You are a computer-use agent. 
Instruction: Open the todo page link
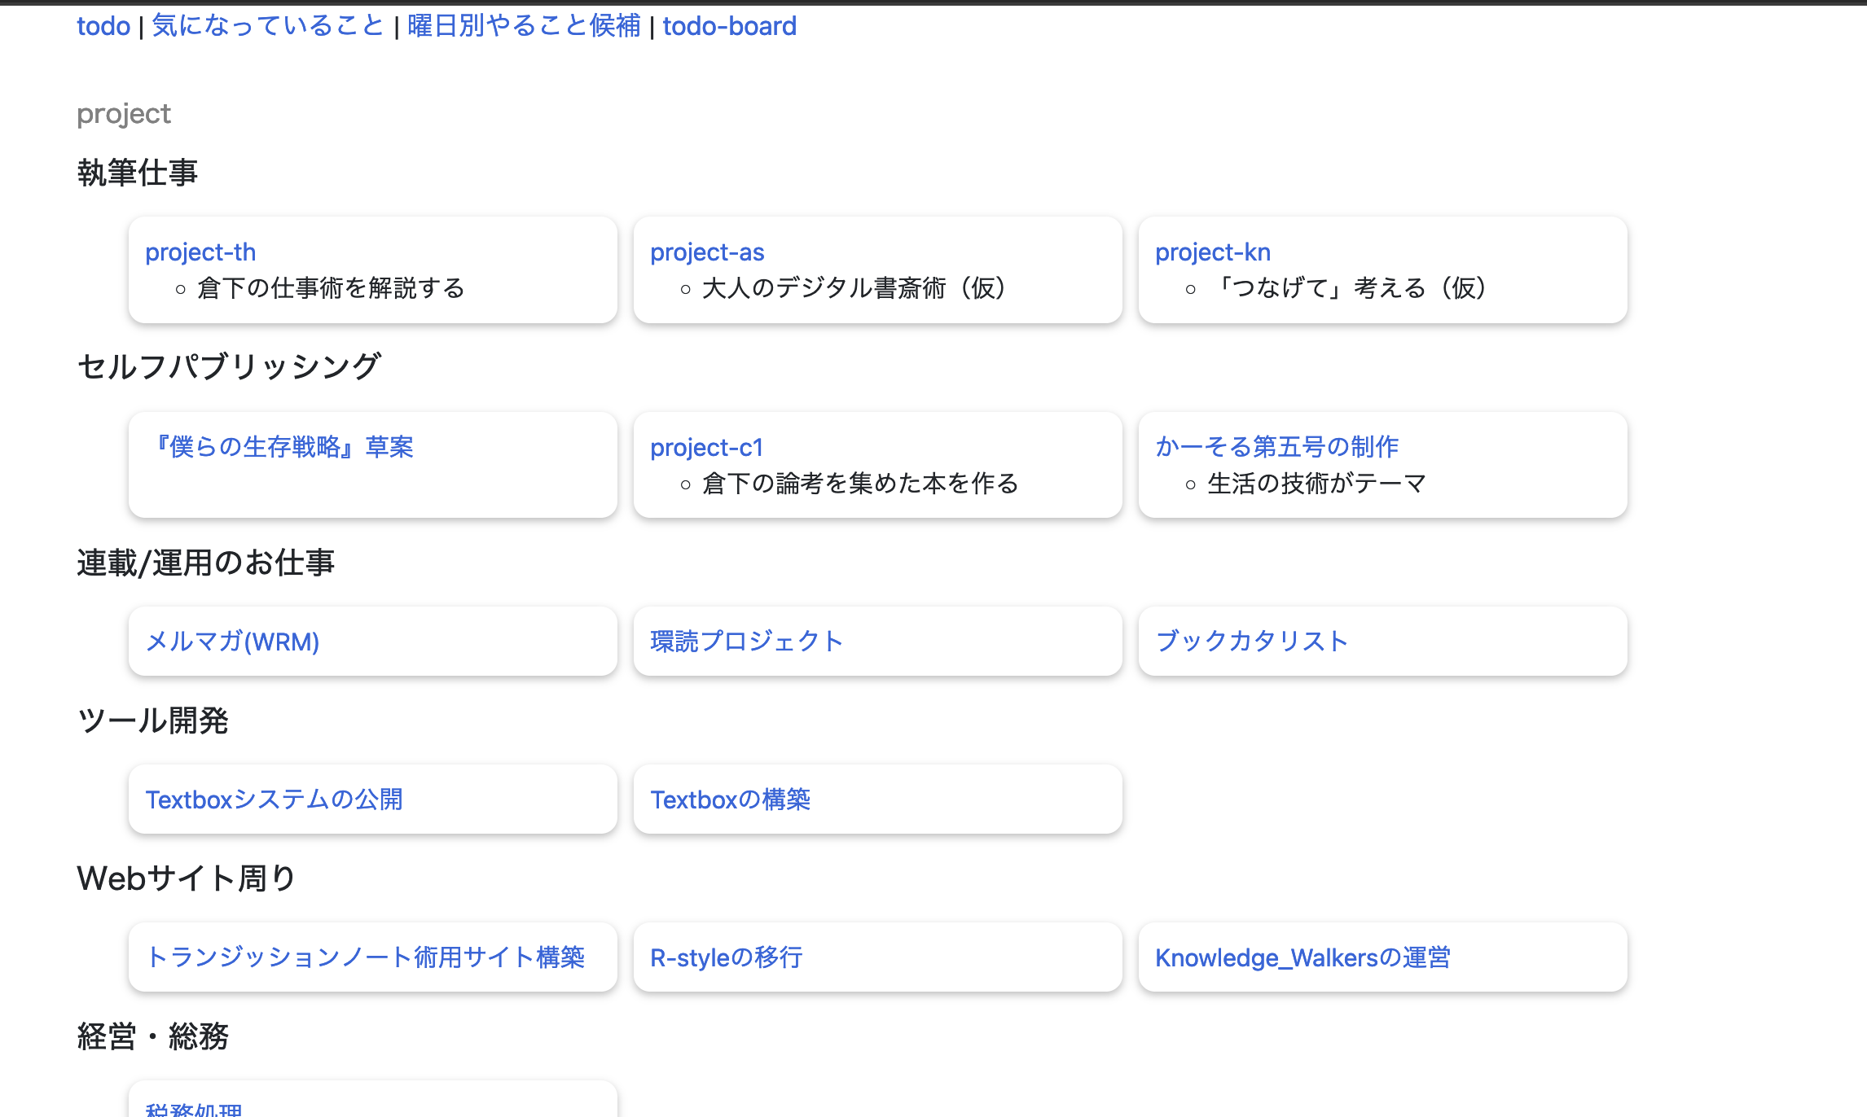click(103, 26)
